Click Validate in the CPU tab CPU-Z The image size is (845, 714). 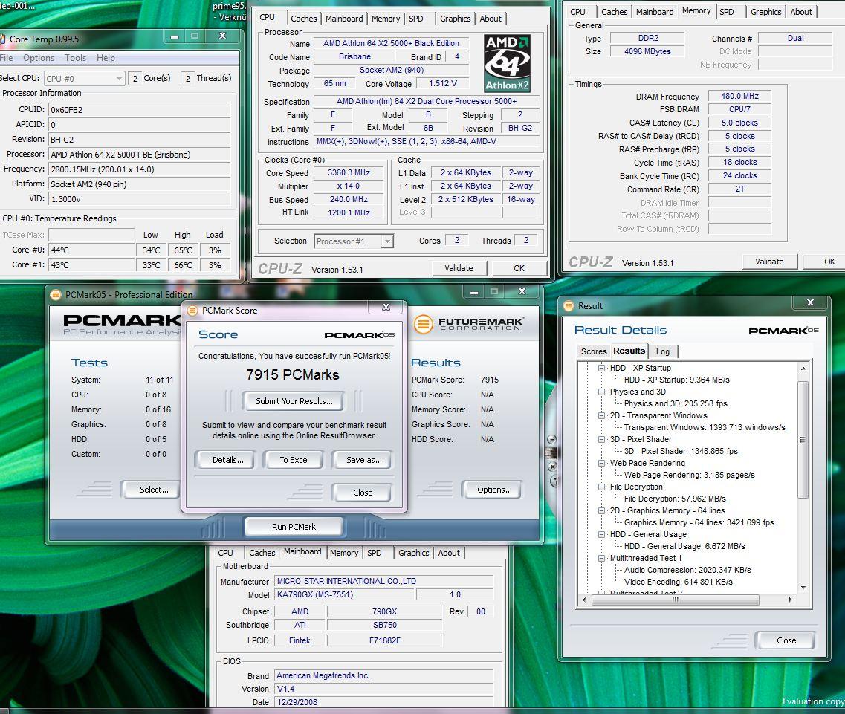point(459,267)
